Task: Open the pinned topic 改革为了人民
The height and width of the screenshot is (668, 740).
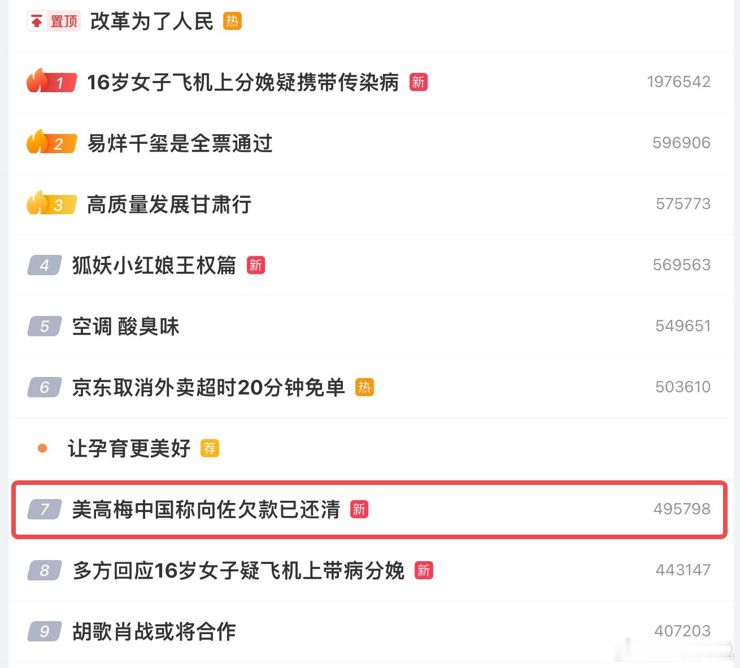Action: pos(152,21)
